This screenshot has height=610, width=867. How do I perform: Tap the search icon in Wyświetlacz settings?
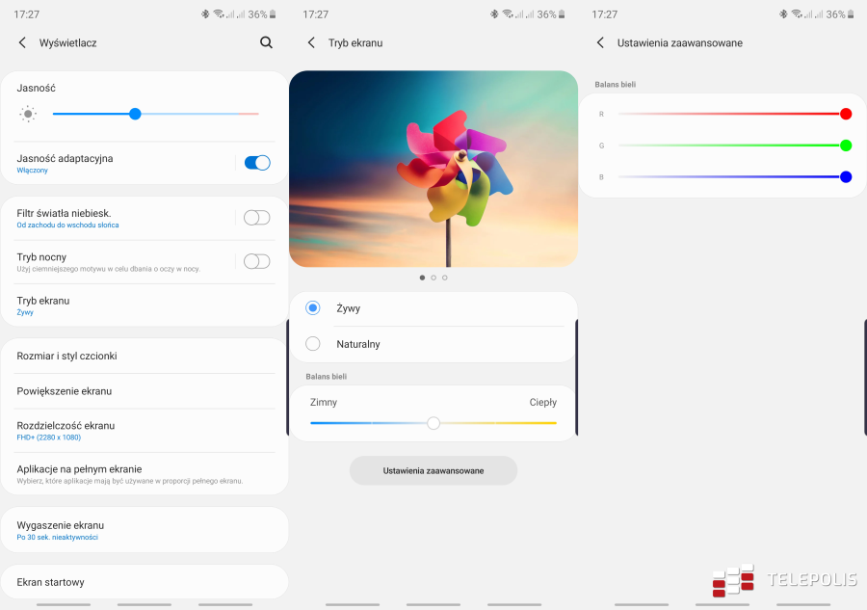click(267, 42)
